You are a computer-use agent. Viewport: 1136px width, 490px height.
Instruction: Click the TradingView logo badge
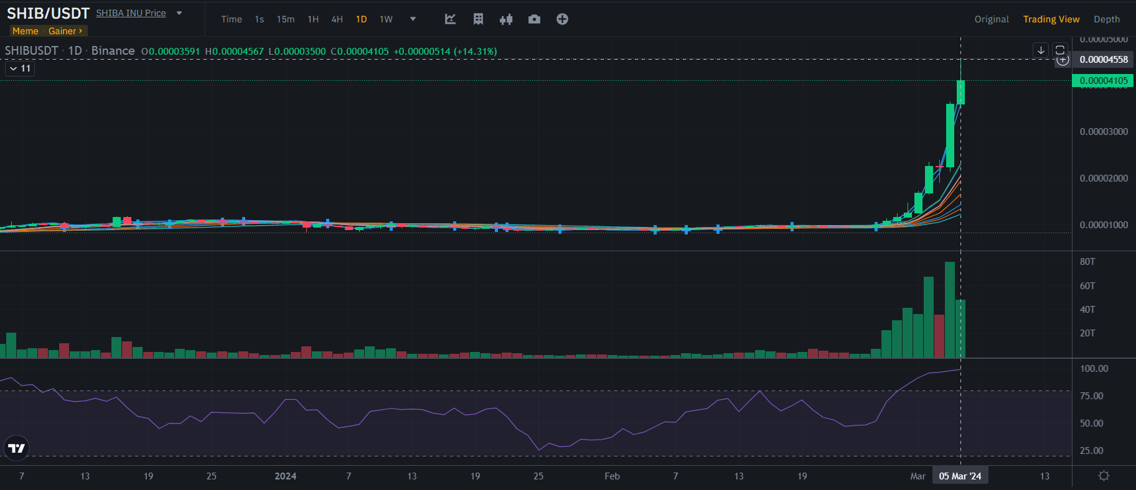(17, 448)
